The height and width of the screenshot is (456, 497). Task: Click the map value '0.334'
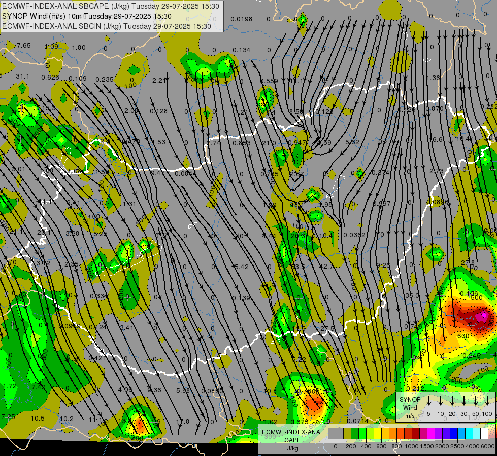99,296
